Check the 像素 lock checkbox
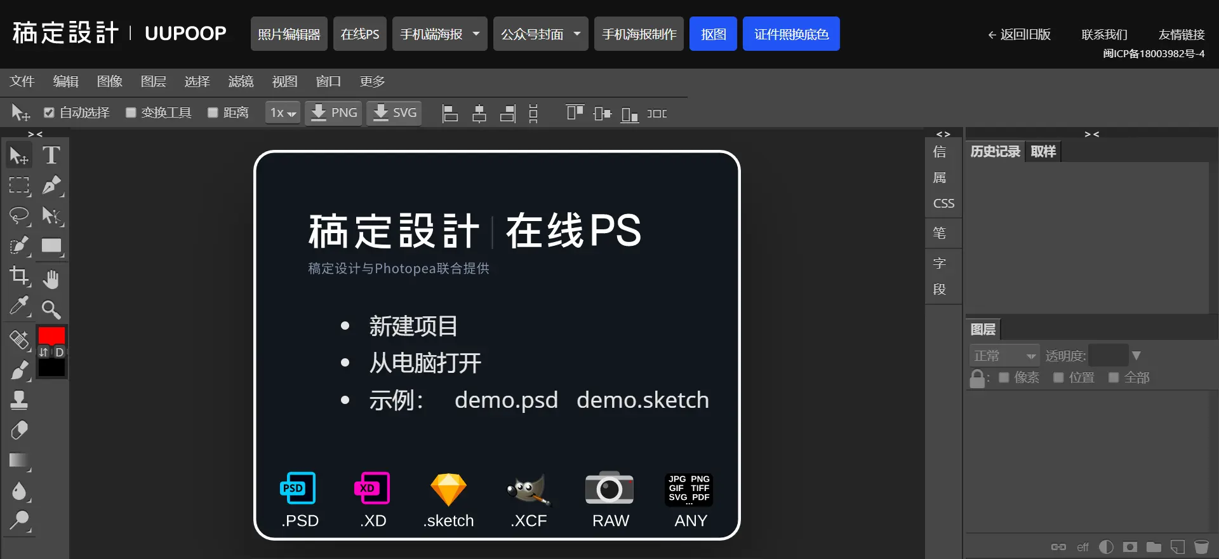The image size is (1219, 559). coord(1004,377)
